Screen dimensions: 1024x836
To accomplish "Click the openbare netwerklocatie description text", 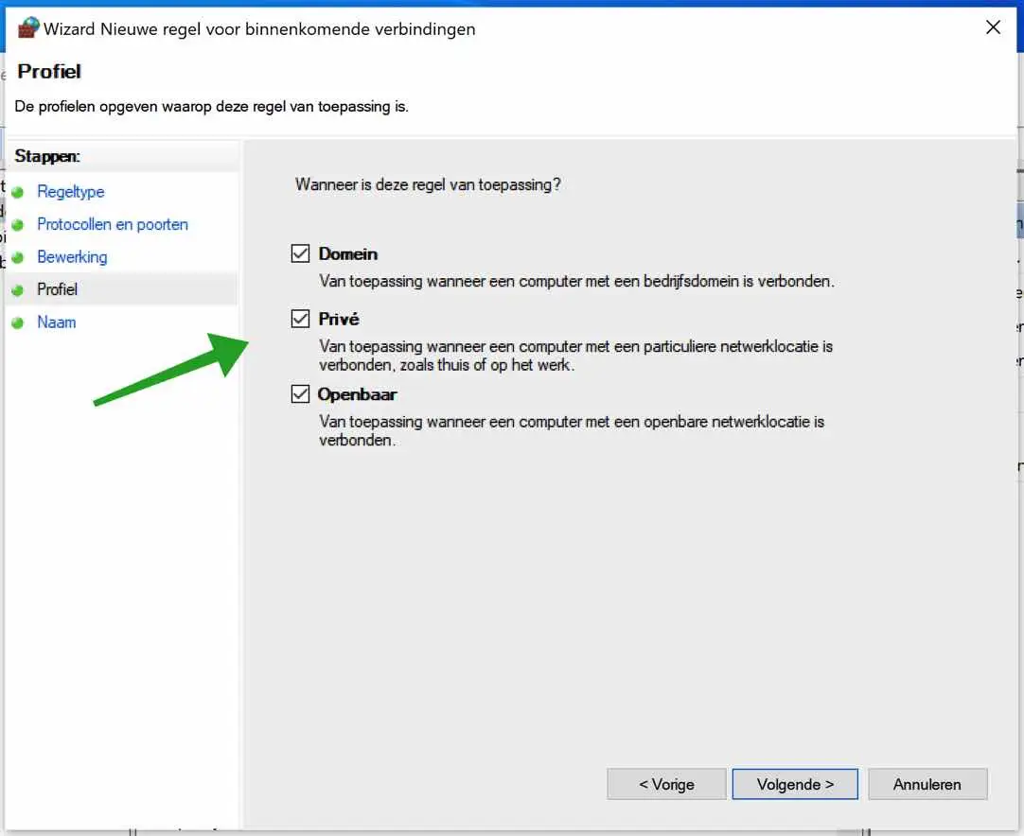I will click(572, 430).
